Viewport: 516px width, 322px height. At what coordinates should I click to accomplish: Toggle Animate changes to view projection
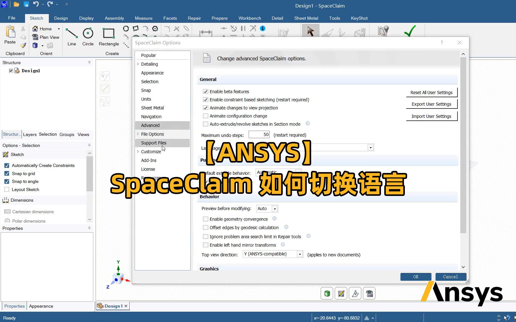205,108
